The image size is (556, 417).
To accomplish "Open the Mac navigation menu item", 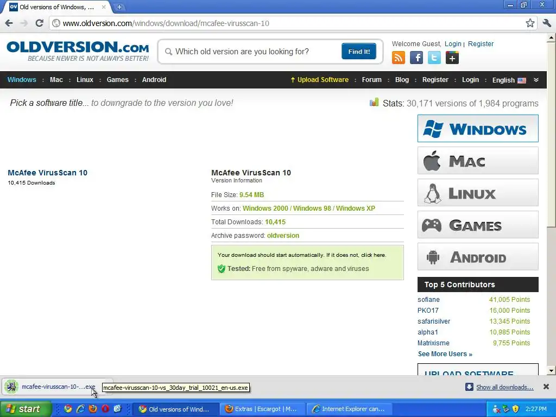I will click(x=56, y=80).
